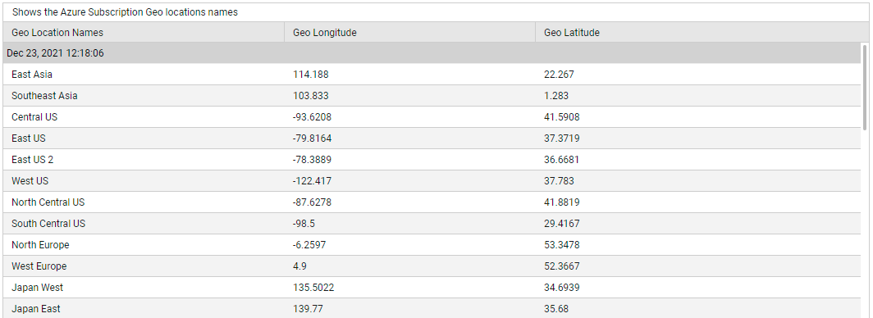Click latitude value 53.3478
The image size is (873, 318).
pyautogui.click(x=562, y=244)
